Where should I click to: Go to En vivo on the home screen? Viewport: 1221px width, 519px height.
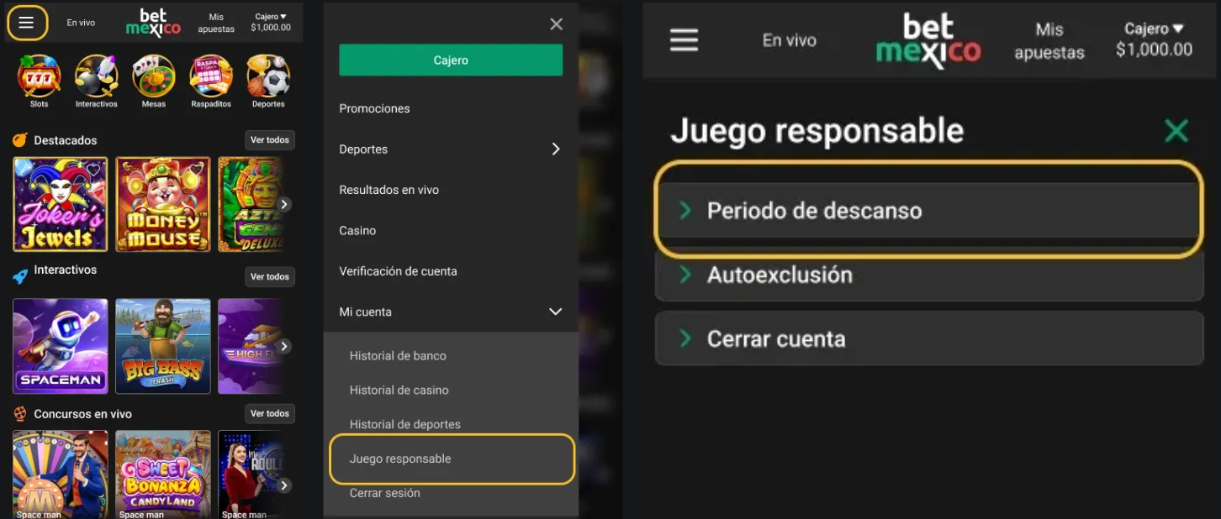[x=81, y=23]
